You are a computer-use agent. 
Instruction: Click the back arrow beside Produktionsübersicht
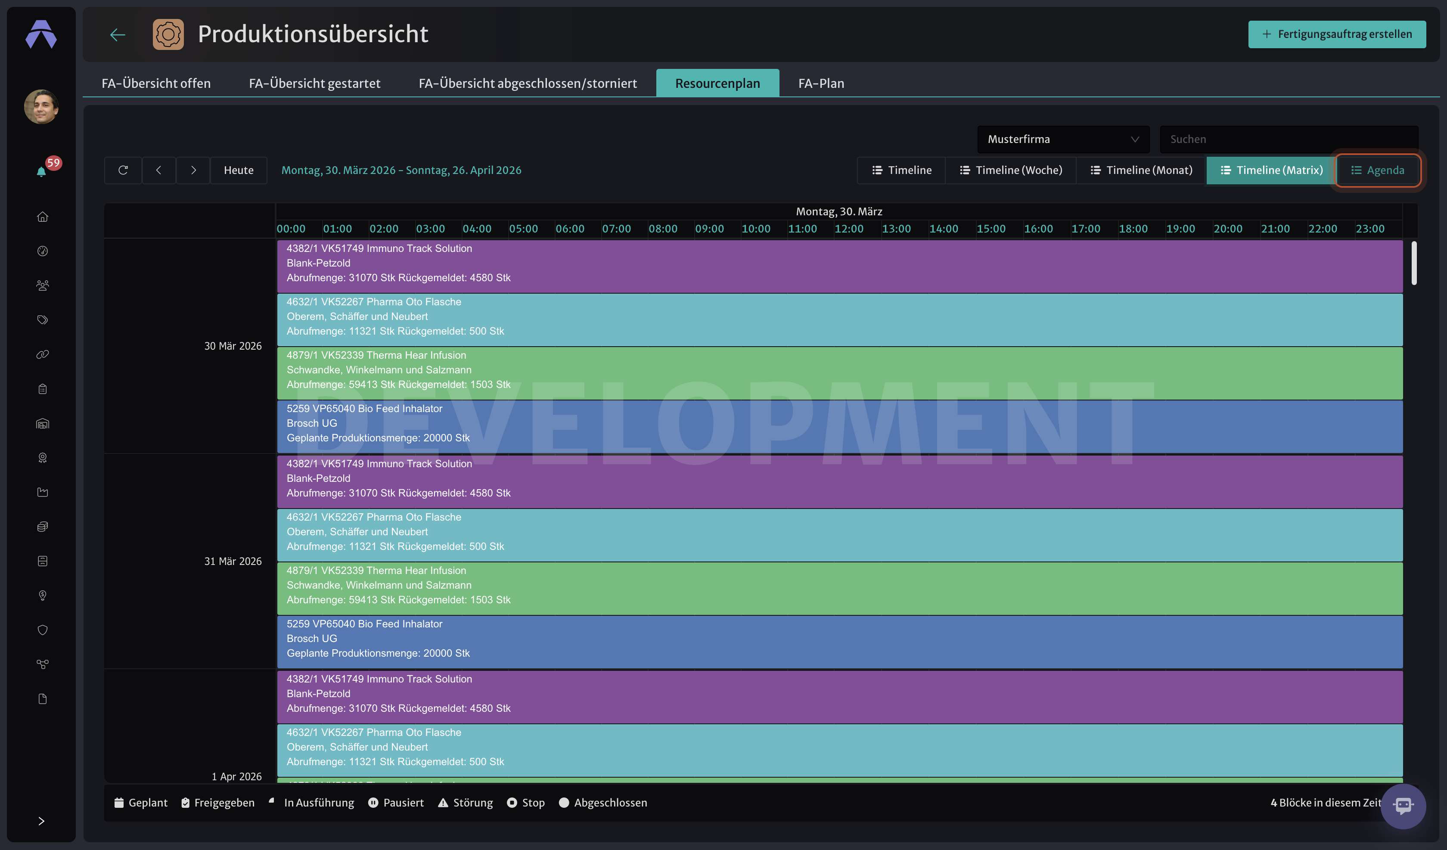(x=118, y=34)
